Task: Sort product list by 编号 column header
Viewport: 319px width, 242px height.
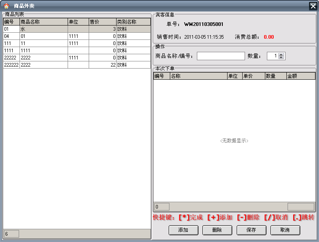Action: tap(12, 22)
